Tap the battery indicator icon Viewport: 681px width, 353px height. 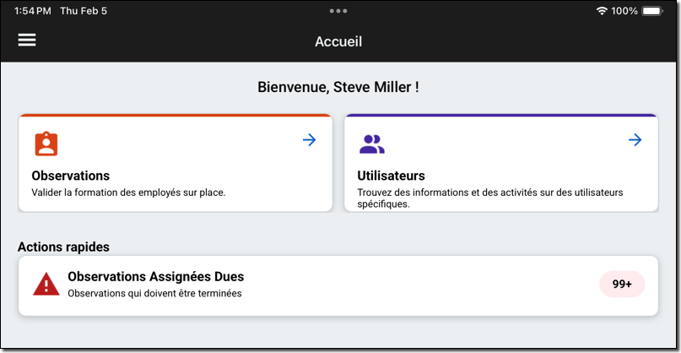tap(652, 11)
